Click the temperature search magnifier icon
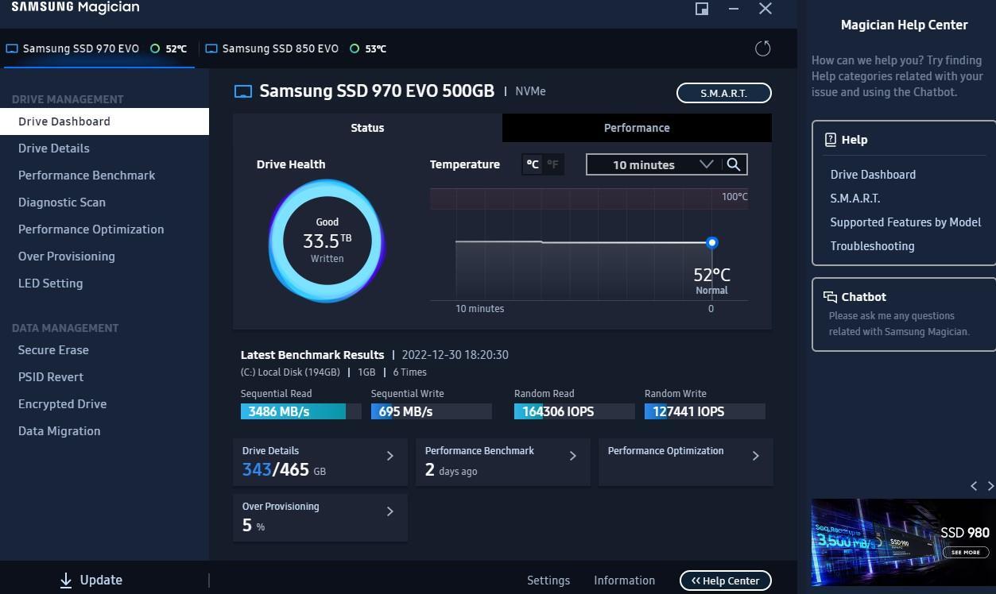Viewport: 996px width, 594px height. (734, 164)
